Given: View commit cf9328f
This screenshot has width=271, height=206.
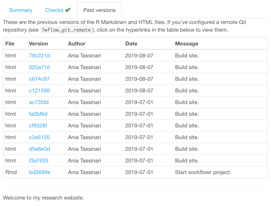Looking at the screenshot, I should 38,126.
